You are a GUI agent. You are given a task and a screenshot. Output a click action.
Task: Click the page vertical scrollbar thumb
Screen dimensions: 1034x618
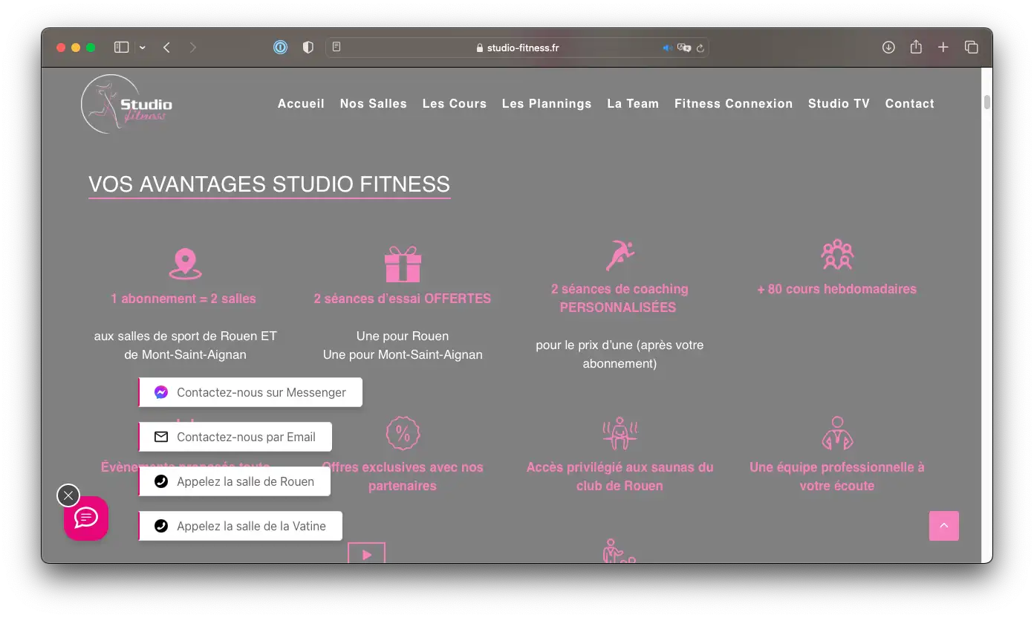click(987, 103)
